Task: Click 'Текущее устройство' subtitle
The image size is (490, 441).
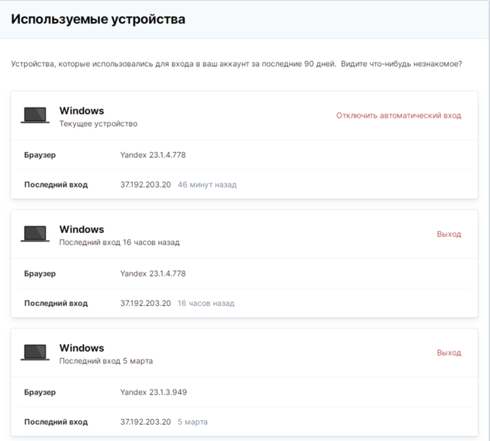Action: click(98, 124)
